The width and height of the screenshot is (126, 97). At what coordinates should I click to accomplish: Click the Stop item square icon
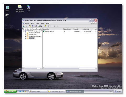tap(55, 26)
